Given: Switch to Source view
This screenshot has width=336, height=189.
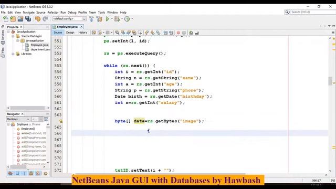Looking at the screenshot, I should 58,33.
